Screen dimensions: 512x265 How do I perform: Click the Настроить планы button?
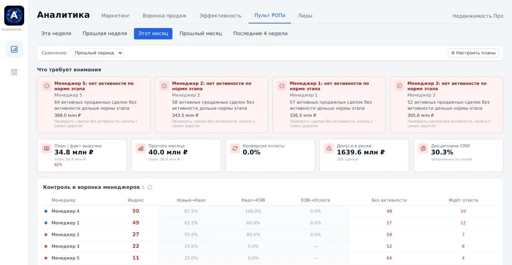(473, 53)
